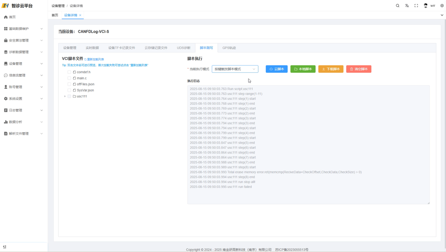
Task: Open the language translation switcher
Action: [407, 6]
